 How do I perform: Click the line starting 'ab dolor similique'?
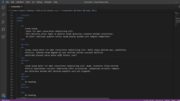coord(68,36)
